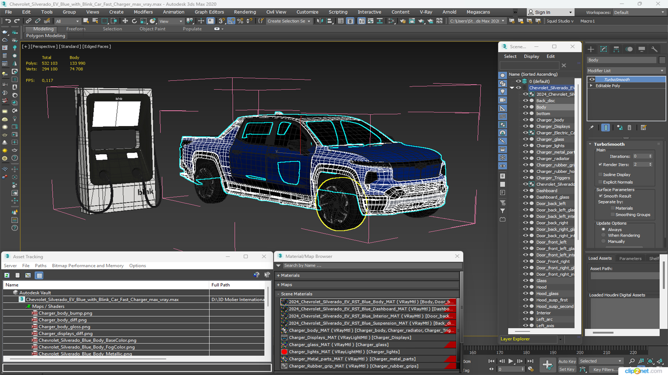
Task: Enable the Explicit Normals checkbox
Action: coord(600,182)
